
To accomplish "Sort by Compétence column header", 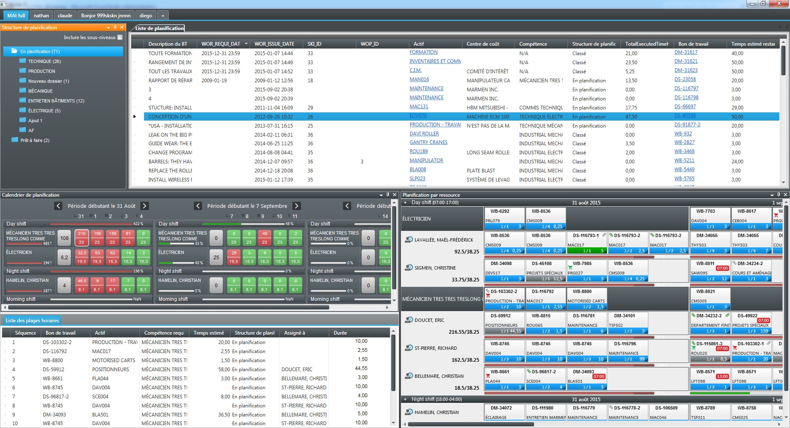I will point(540,44).
